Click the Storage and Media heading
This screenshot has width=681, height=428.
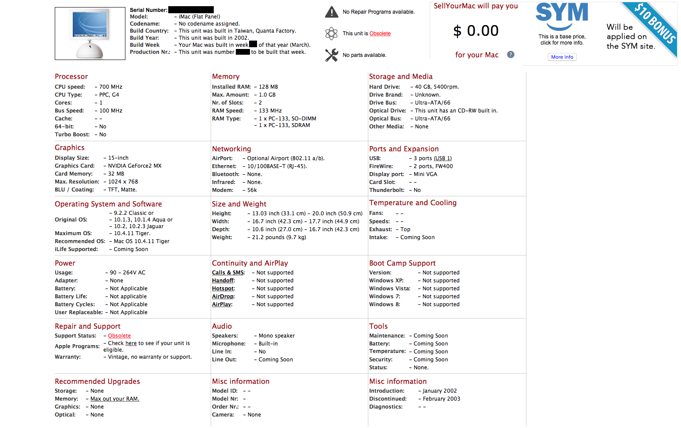click(401, 77)
